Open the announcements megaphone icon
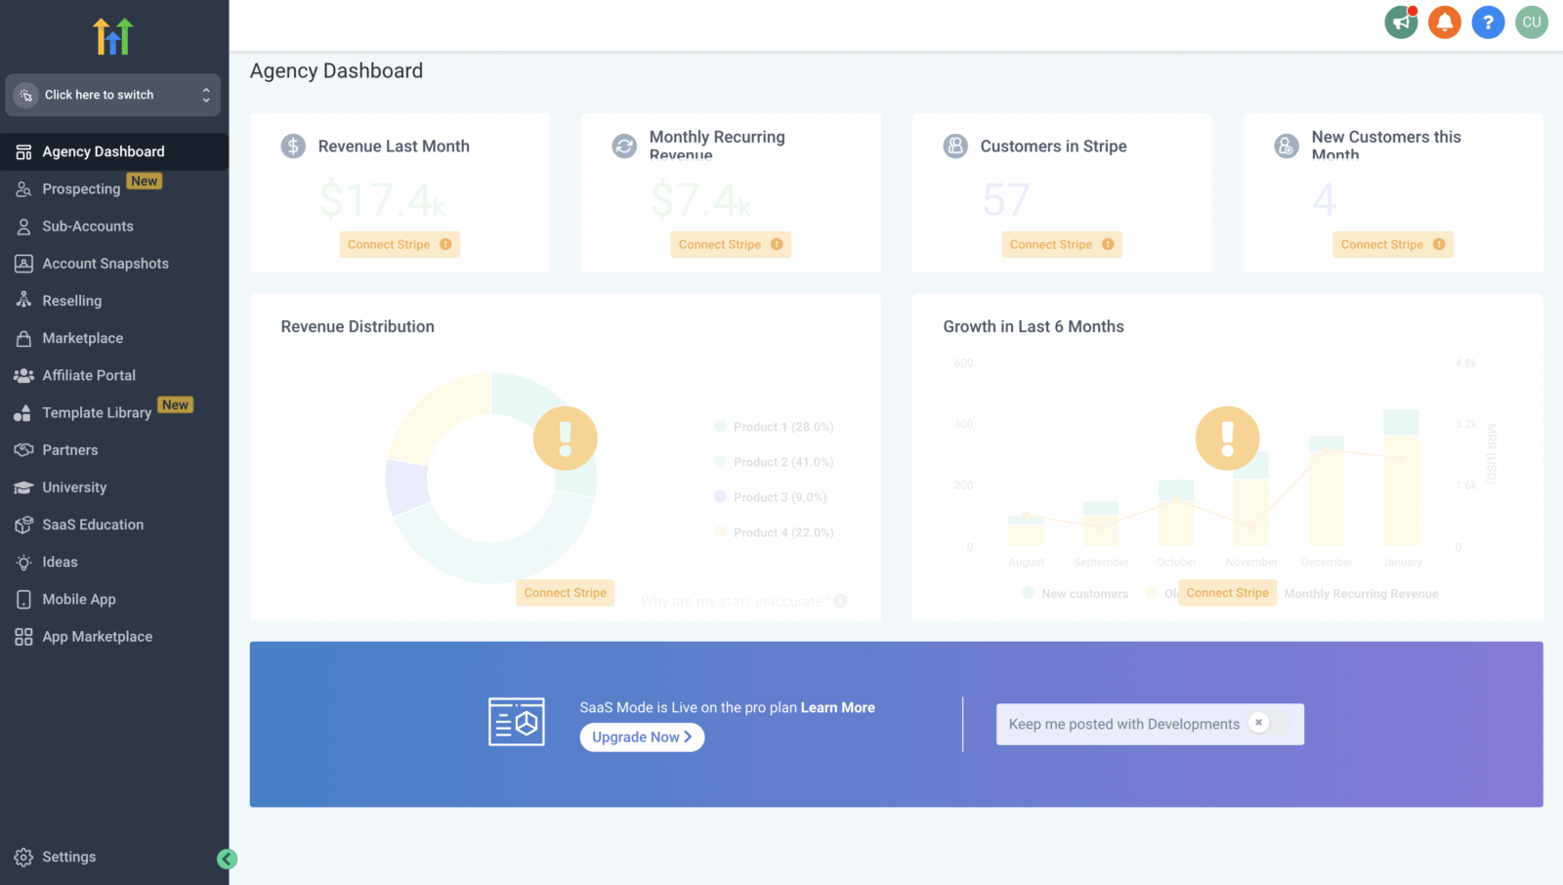This screenshot has height=885, width=1563. tap(1401, 21)
